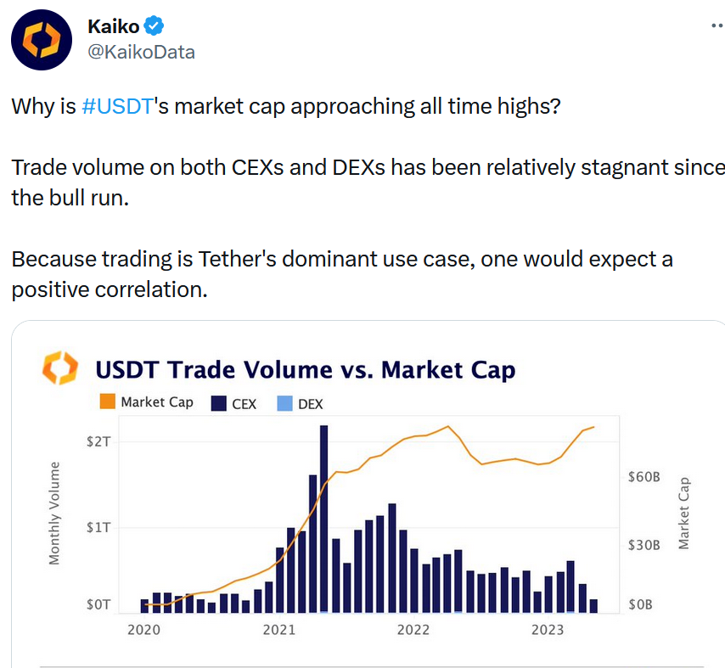The width and height of the screenshot is (725, 668).
Task: Click the Kaiko profile avatar
Action: (x=41, y=39)
